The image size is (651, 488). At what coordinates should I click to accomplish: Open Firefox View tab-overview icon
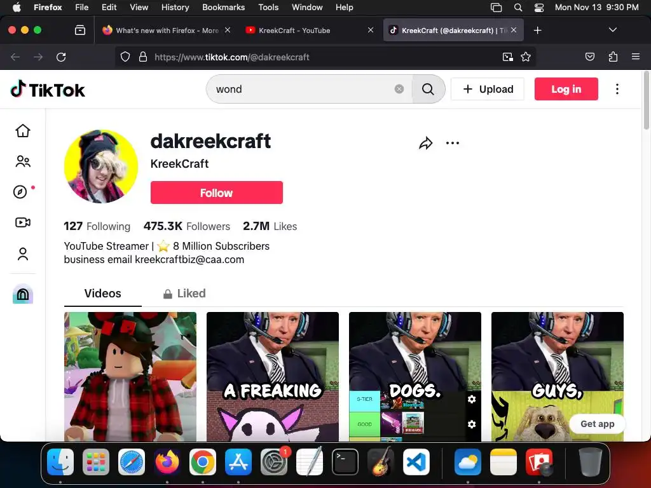[79, 30]
